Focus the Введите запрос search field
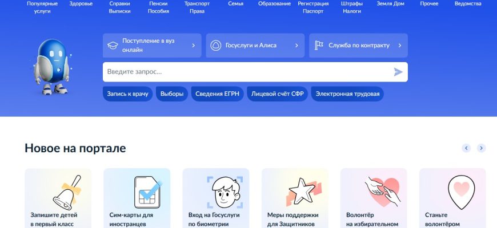The image size is (497, 228). [255, 72]
